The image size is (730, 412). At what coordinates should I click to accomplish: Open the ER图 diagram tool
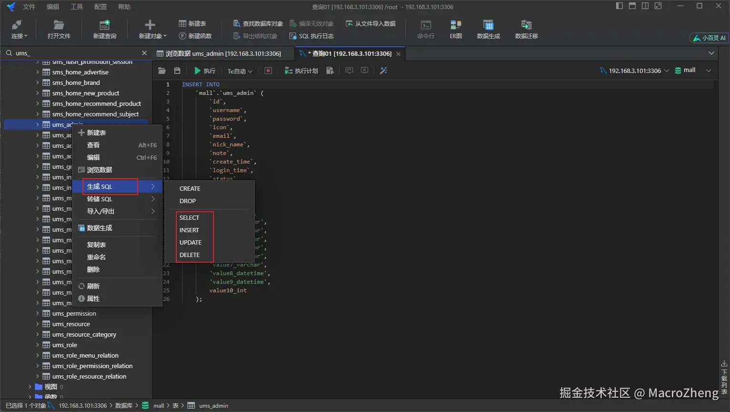[456, 29]
